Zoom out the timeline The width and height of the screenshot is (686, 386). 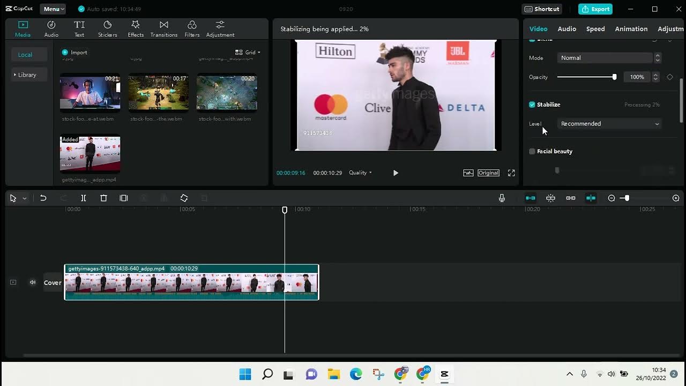click(x=612, y=198)
